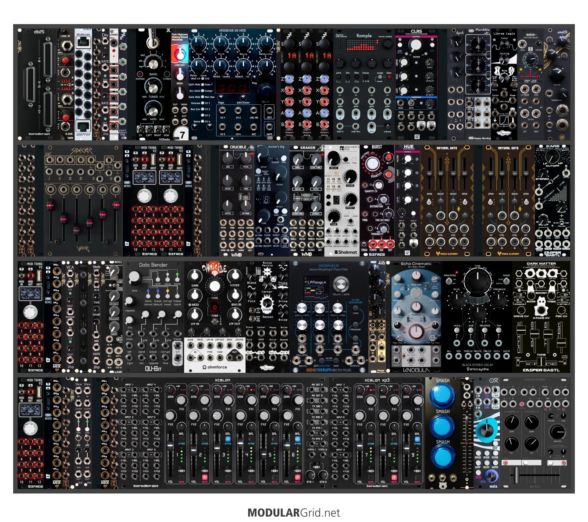This screenshot has width=588, height=522.
Task: Click the bottom SMASH button
Action: 442,456
